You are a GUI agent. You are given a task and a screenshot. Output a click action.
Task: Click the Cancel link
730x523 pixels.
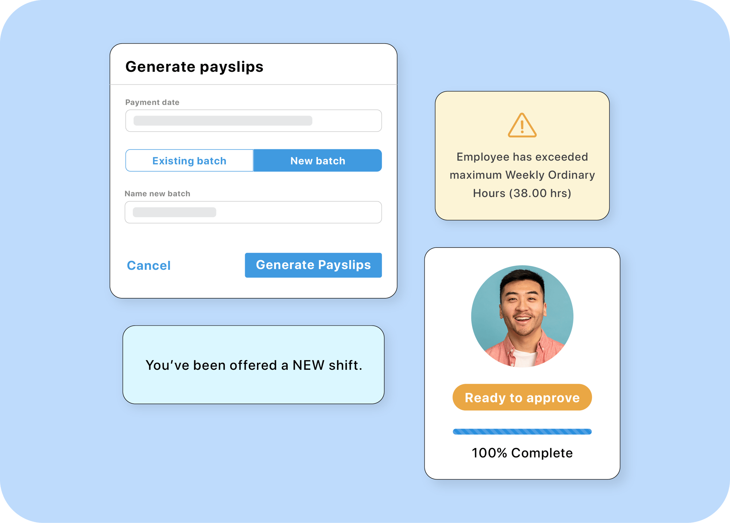(149, 266)
